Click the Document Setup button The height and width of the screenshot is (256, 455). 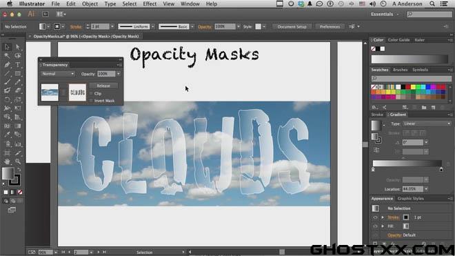[292, 26]
